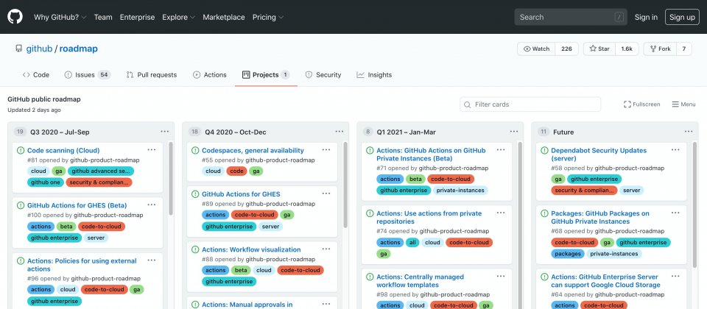Open card menu for Codespaces, general availability
Viewport: 707px width, 309px height.
coord(326,149)
